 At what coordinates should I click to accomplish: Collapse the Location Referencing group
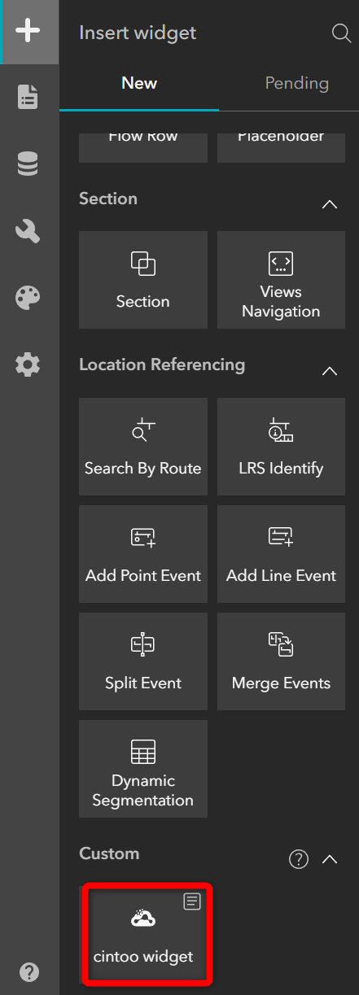point(330,371)
